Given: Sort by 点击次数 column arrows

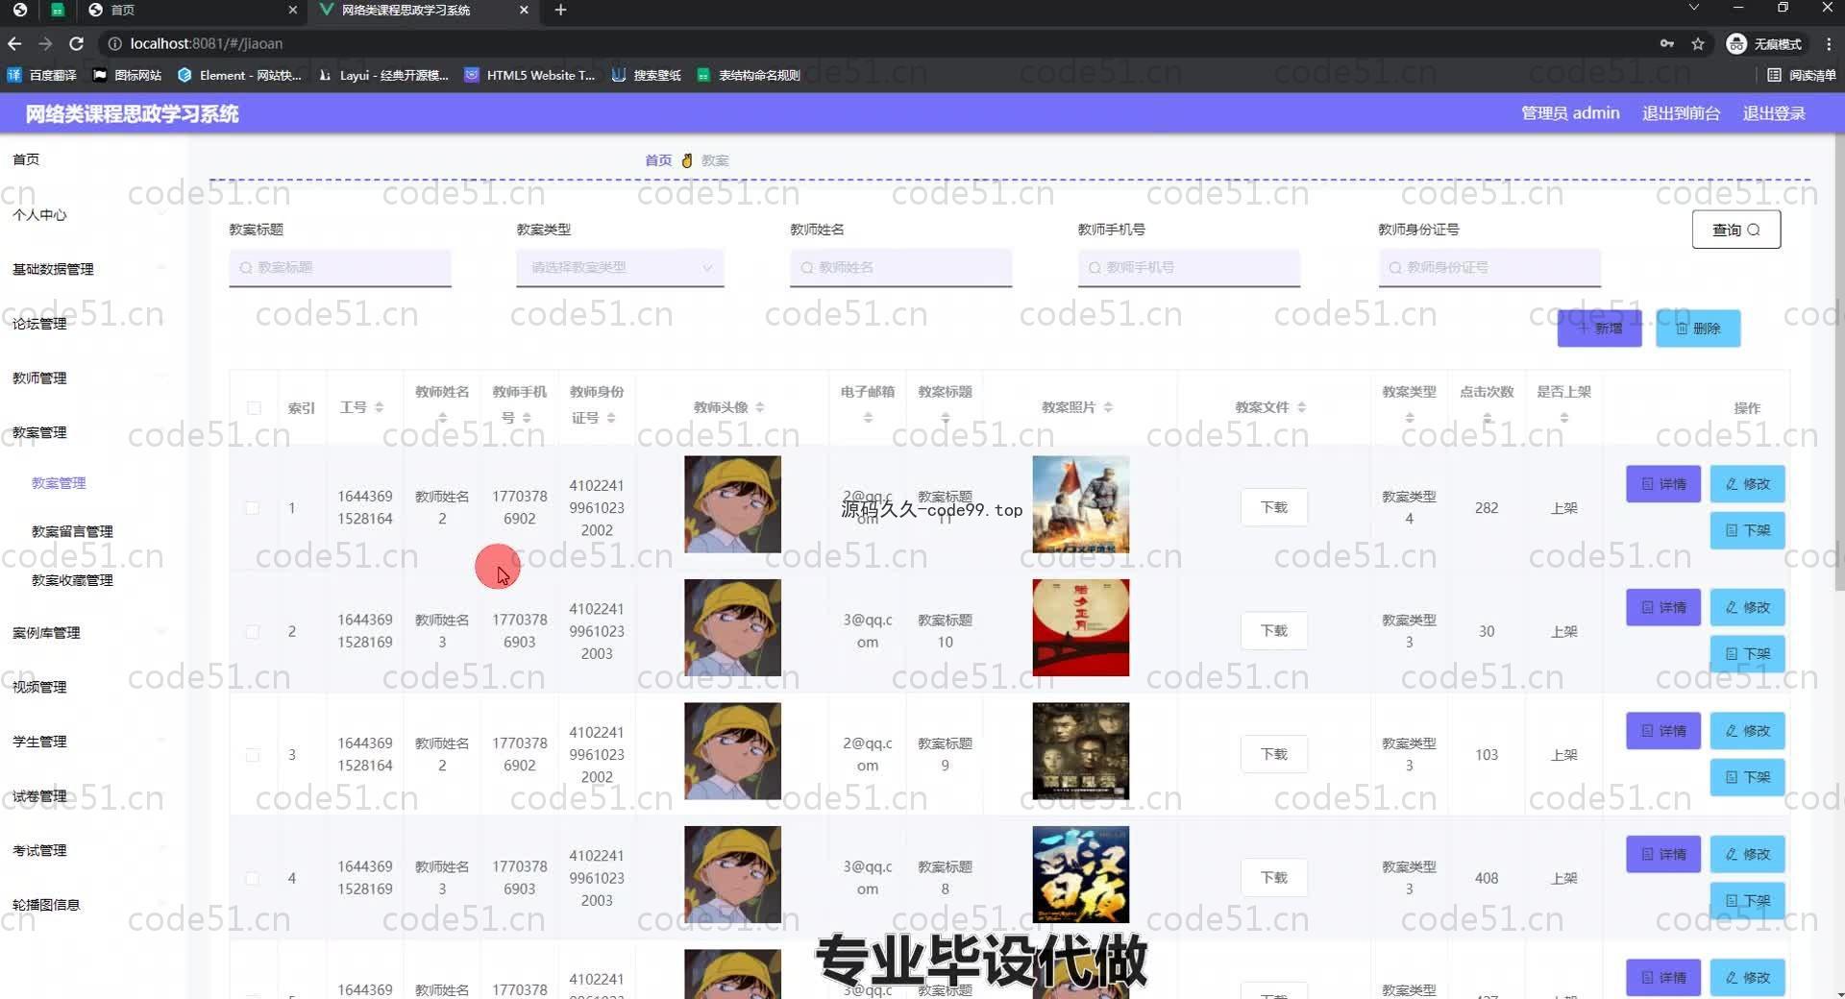Looking at the screenshot, I should point(1487,418).
